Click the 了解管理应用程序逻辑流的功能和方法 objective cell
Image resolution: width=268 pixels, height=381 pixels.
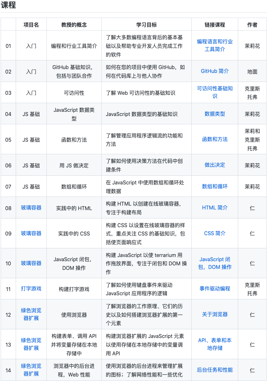(x=147, y=140)
